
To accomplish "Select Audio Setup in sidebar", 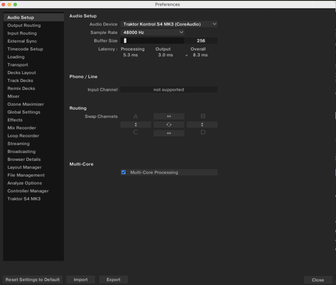I will [34, 17].
